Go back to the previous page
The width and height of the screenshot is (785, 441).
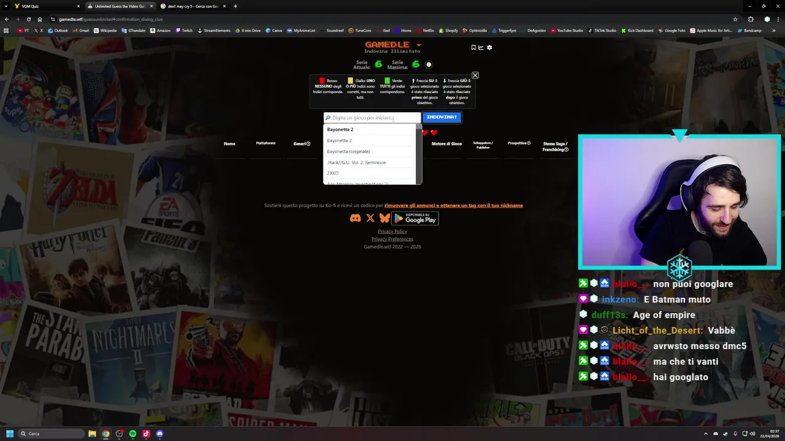[x=7, y=19]
